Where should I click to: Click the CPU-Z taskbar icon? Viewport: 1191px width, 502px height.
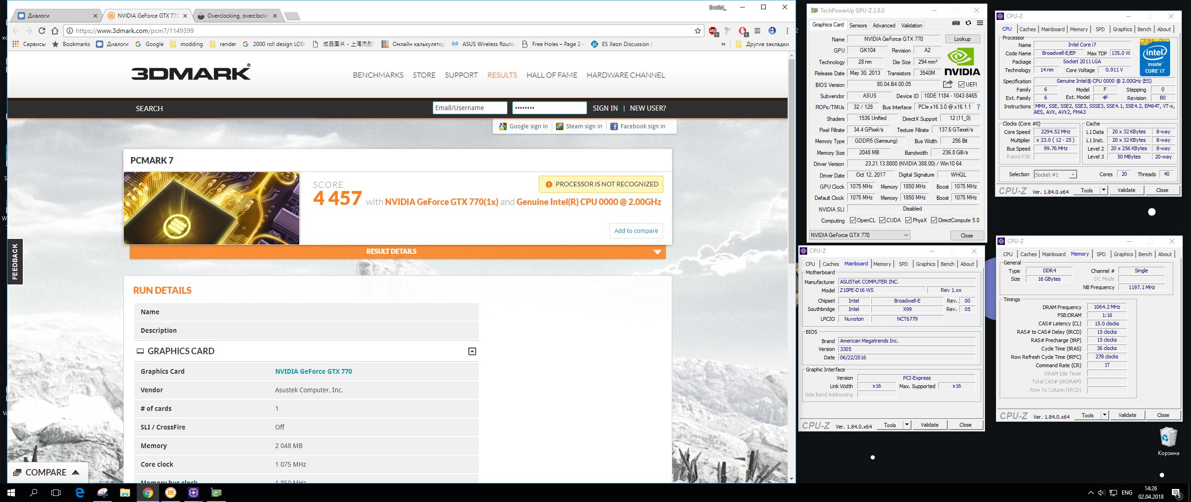pyautogui.click(x=194, y=493)
